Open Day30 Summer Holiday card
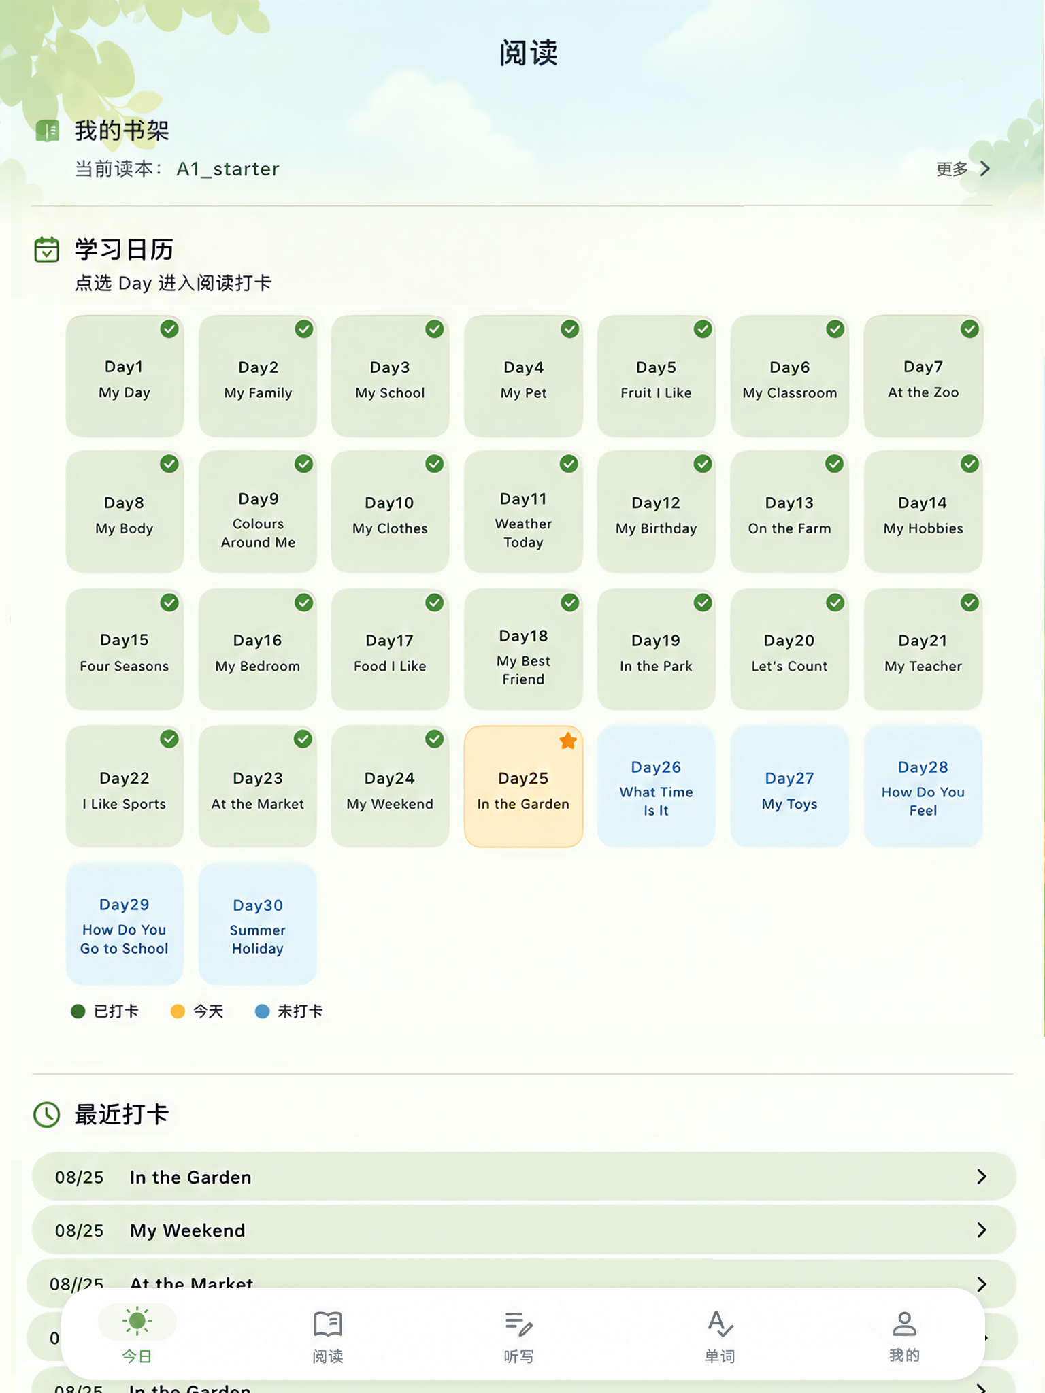Screen dimensions: 1045x1393 (258, 924)
